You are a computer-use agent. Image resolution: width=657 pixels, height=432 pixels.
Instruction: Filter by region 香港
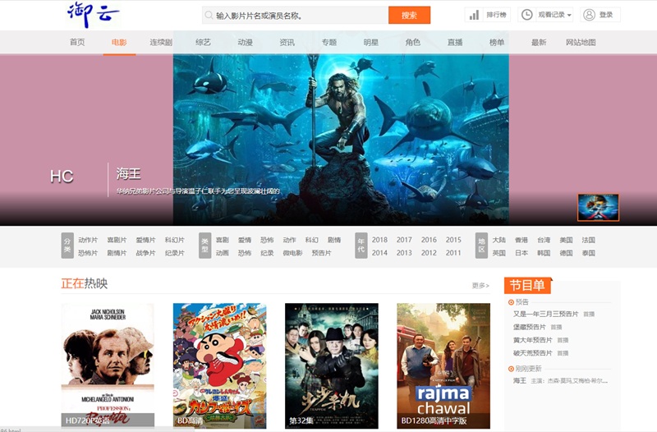coord(521,240)
